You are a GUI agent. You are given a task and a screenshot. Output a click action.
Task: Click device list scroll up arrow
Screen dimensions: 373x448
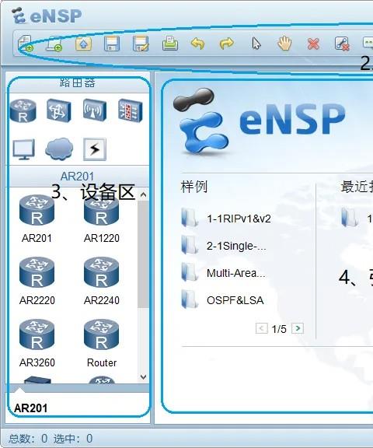pos(143,195)
